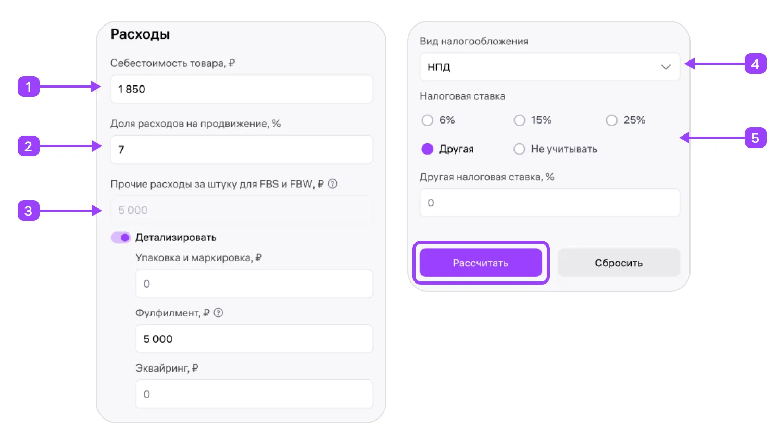Choose the Не учитывать radio option
The height and width of the screenshot is (442, 778).
(x=520, y=149)
